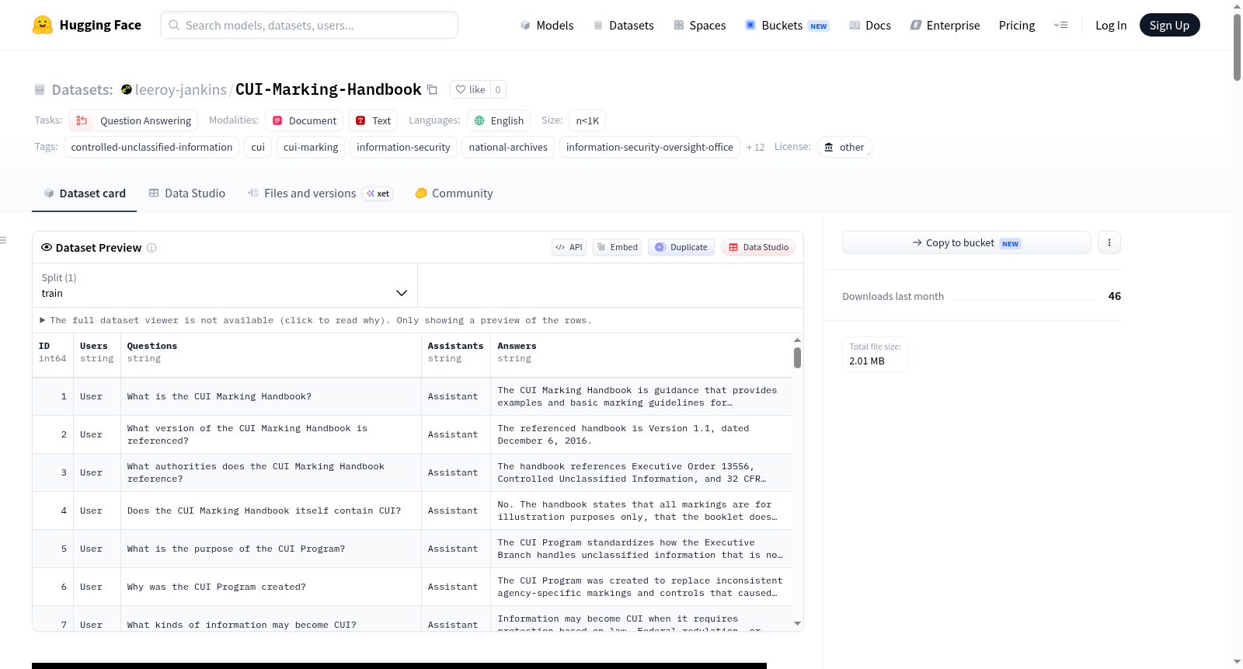Select the English language tag
This screenshot has width=1243, height=669.
click(x=499, y=120)
